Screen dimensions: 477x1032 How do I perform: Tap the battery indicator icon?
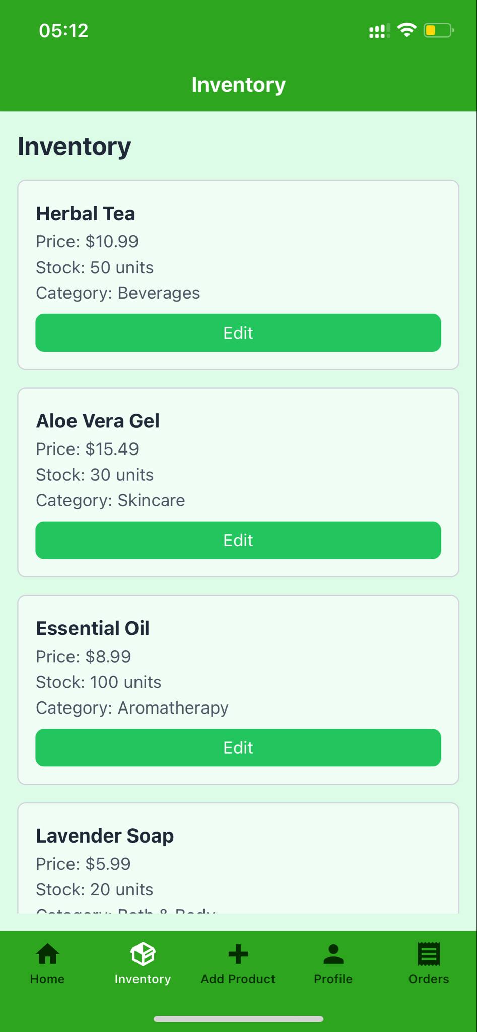pos(439,30)
